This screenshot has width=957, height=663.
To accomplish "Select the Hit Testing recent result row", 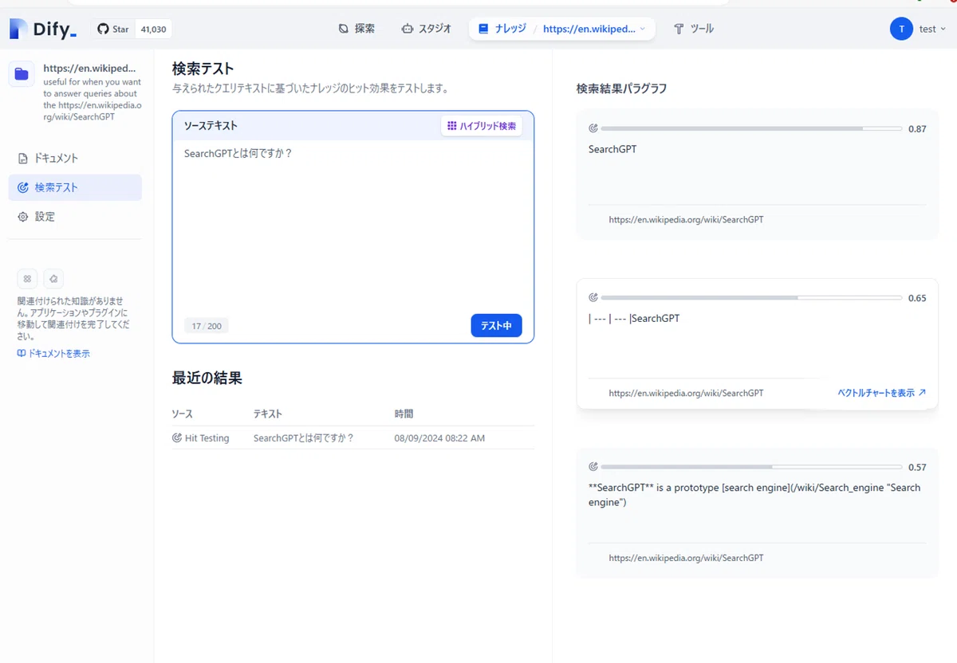I will (x=352, y=438).
